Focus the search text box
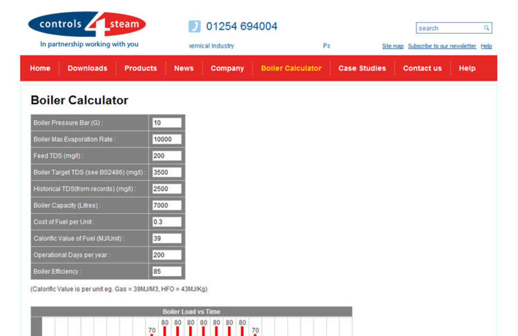The width and height of the screenshot is (518, 336). 450,28
